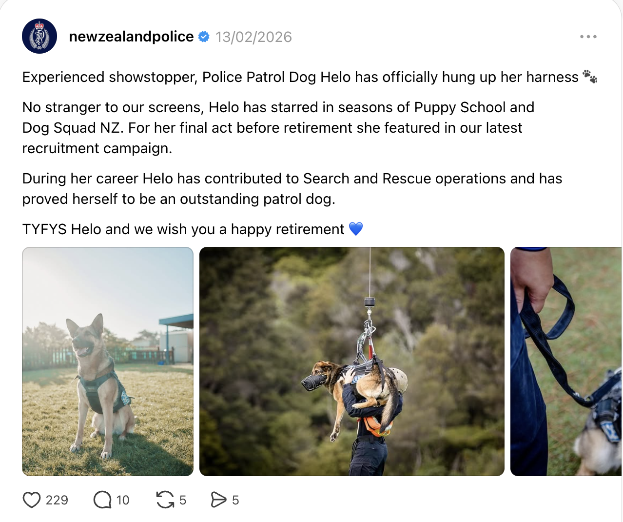The height and width of the screenshot is (522, 623).
Task: Open photo of Helo sitting on grass
Action: pos(108,361)
